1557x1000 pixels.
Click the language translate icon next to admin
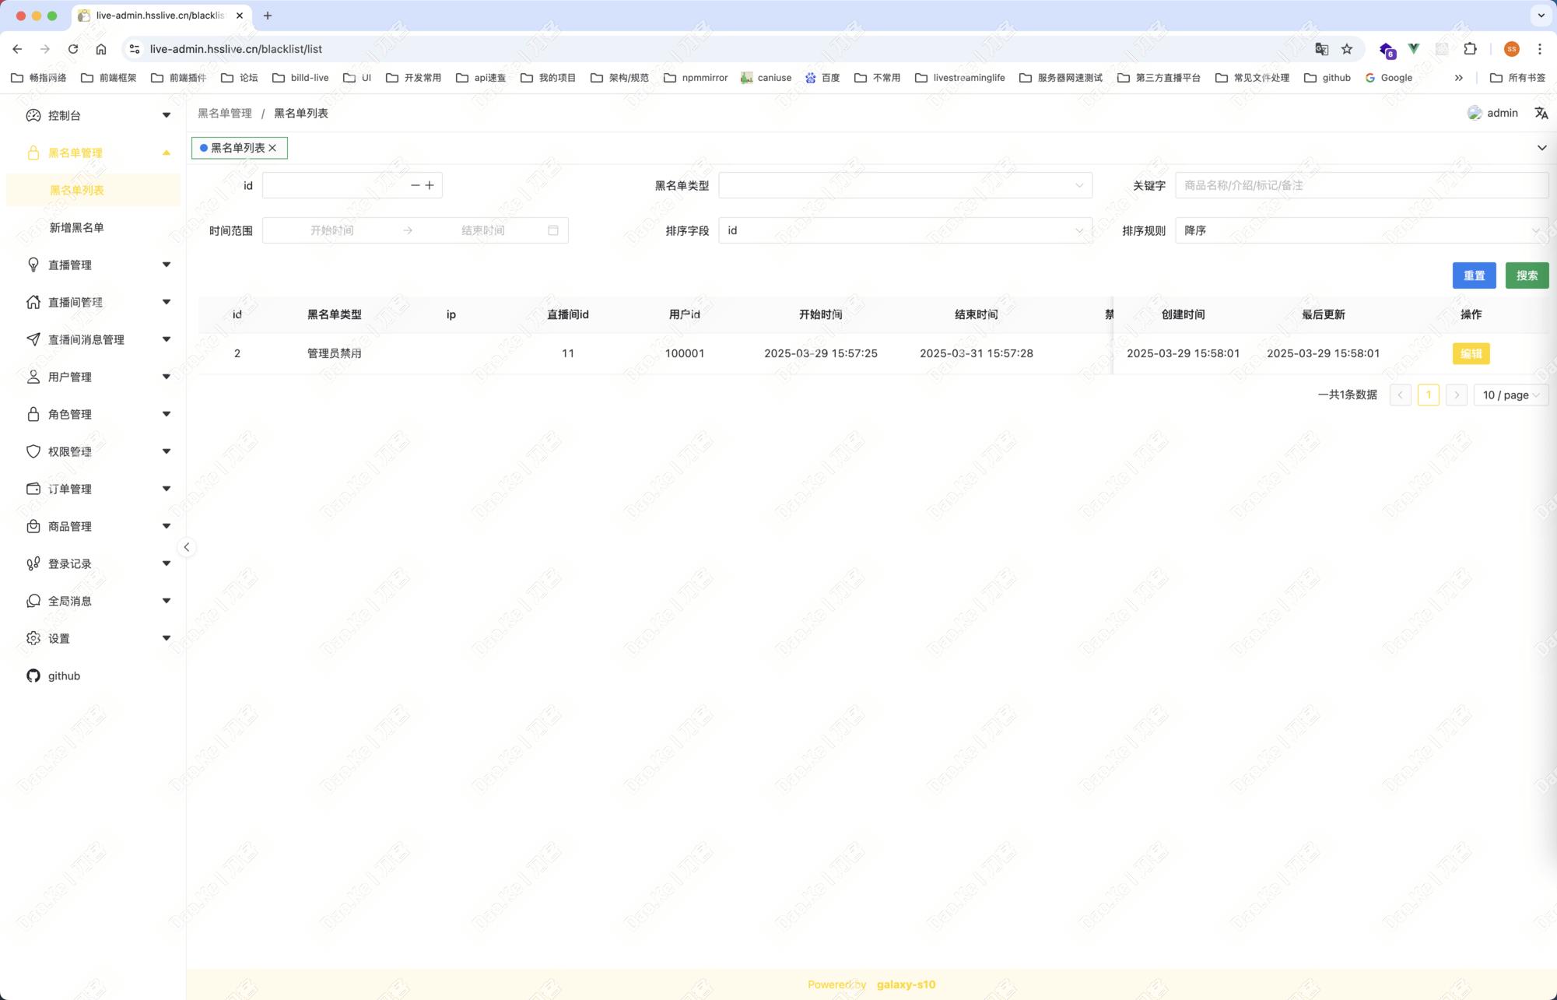click(x=1541, y=113)
